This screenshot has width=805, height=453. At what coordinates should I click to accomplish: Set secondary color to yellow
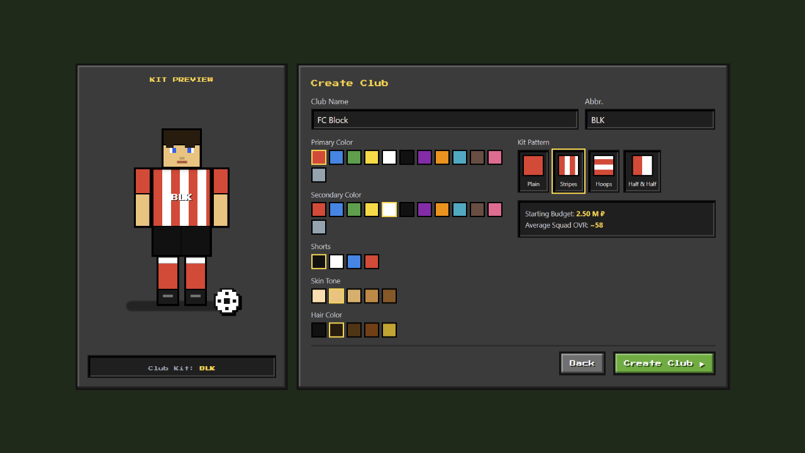click(x=372, y=210)
